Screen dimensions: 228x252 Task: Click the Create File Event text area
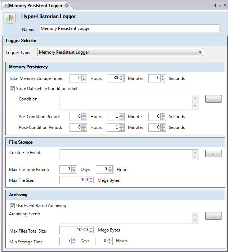point(126,155)
